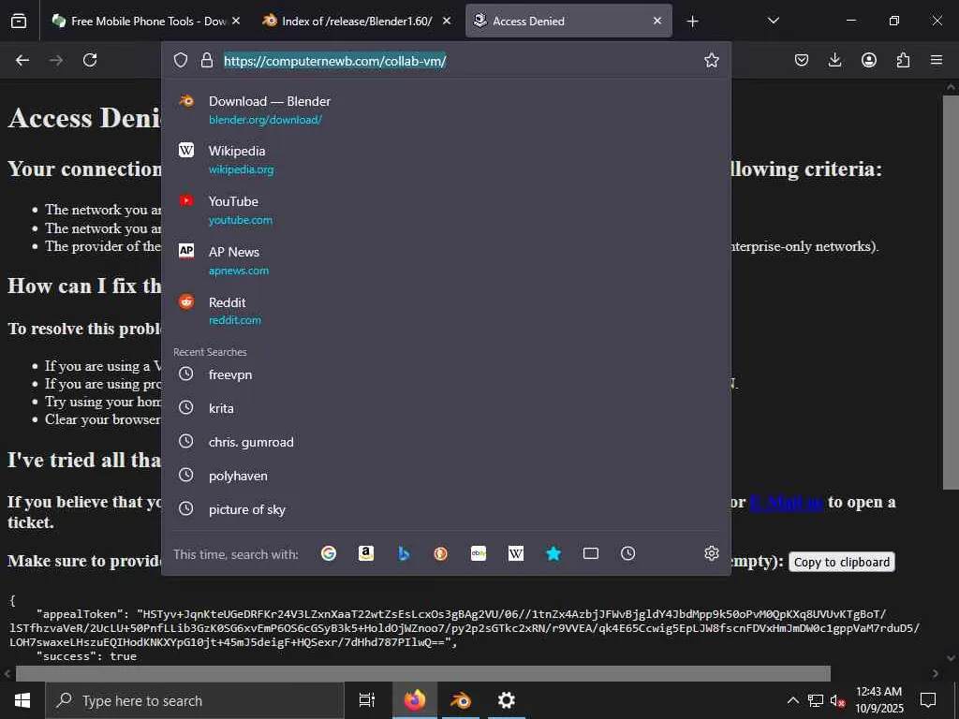This screenshot has height=719, width=959.
Task: Click the Windows search box
Action: (195, 700)
